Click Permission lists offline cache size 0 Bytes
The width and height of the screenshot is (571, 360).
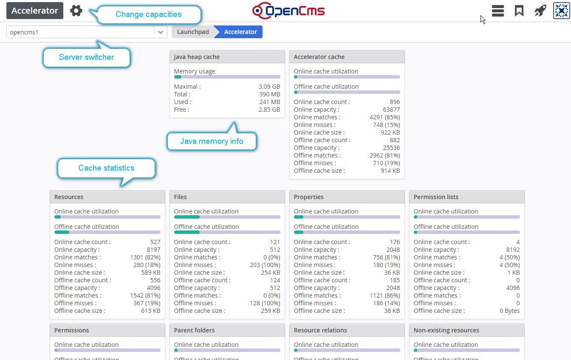point(509,311)
